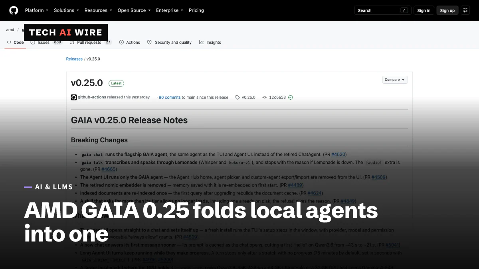Click the Issues circle icon

33,42
